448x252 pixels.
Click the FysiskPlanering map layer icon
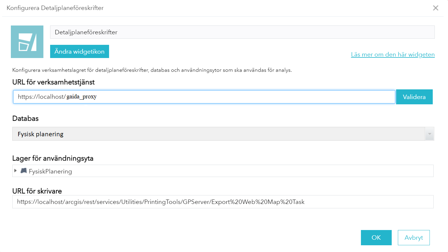click(x=24, y=171)
